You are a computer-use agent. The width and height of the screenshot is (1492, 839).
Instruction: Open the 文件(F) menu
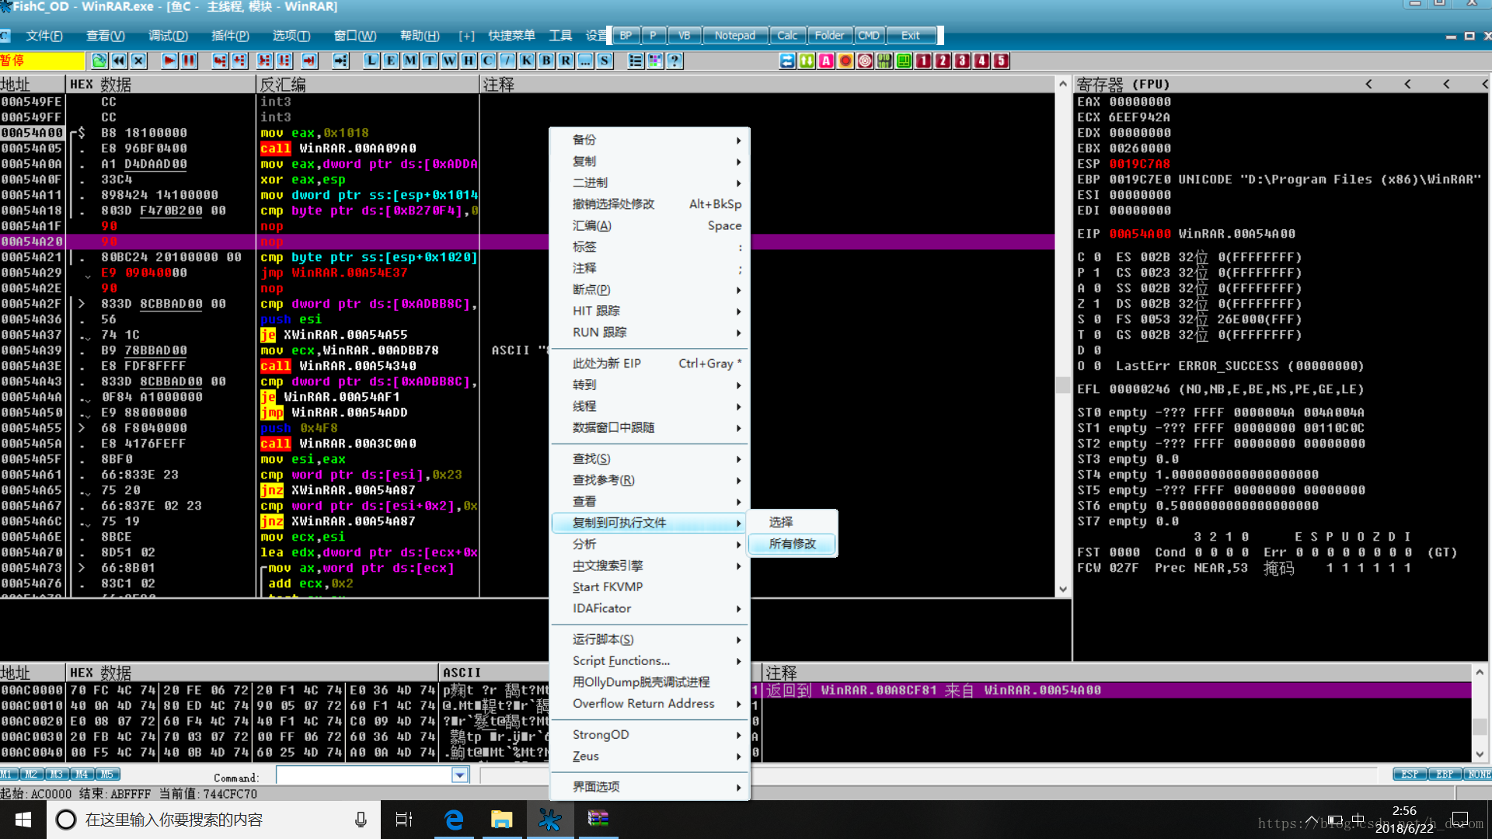pyautogui.click(x=44, y=36)
